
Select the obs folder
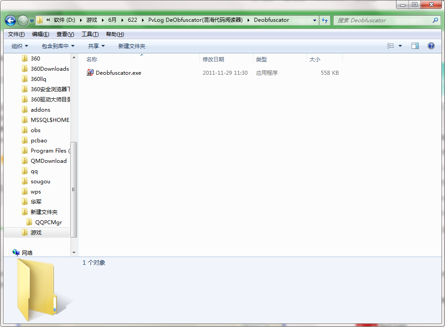pyautogui.click(x=36, y=130)
